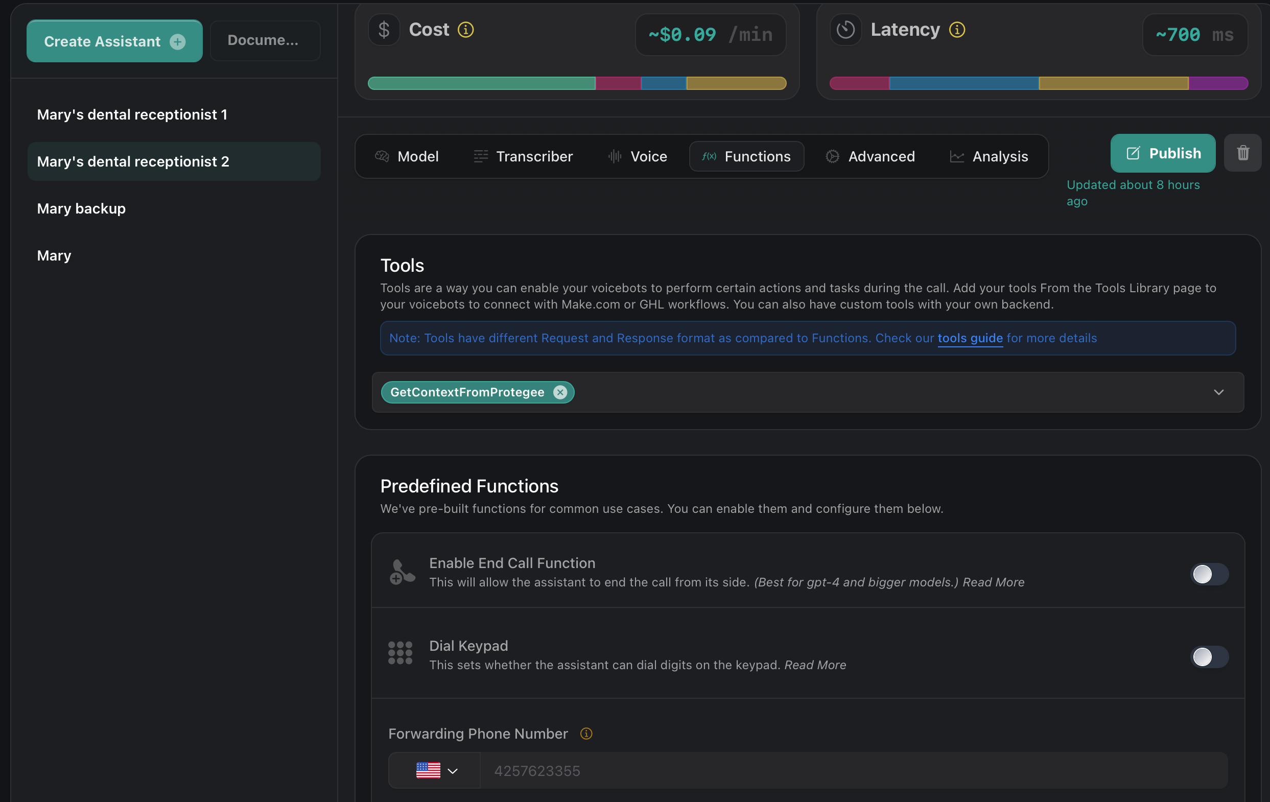Expand the Tools selection dropdown chevron
This screenshot has width=1270, height=802.
[1218, 392]
